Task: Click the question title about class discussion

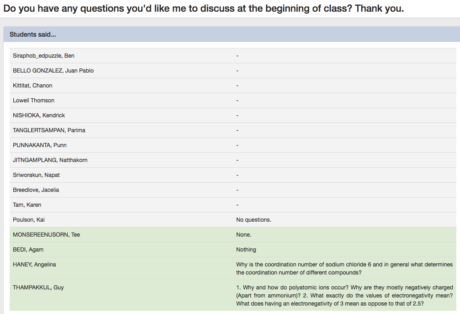Action: (203, 8)
